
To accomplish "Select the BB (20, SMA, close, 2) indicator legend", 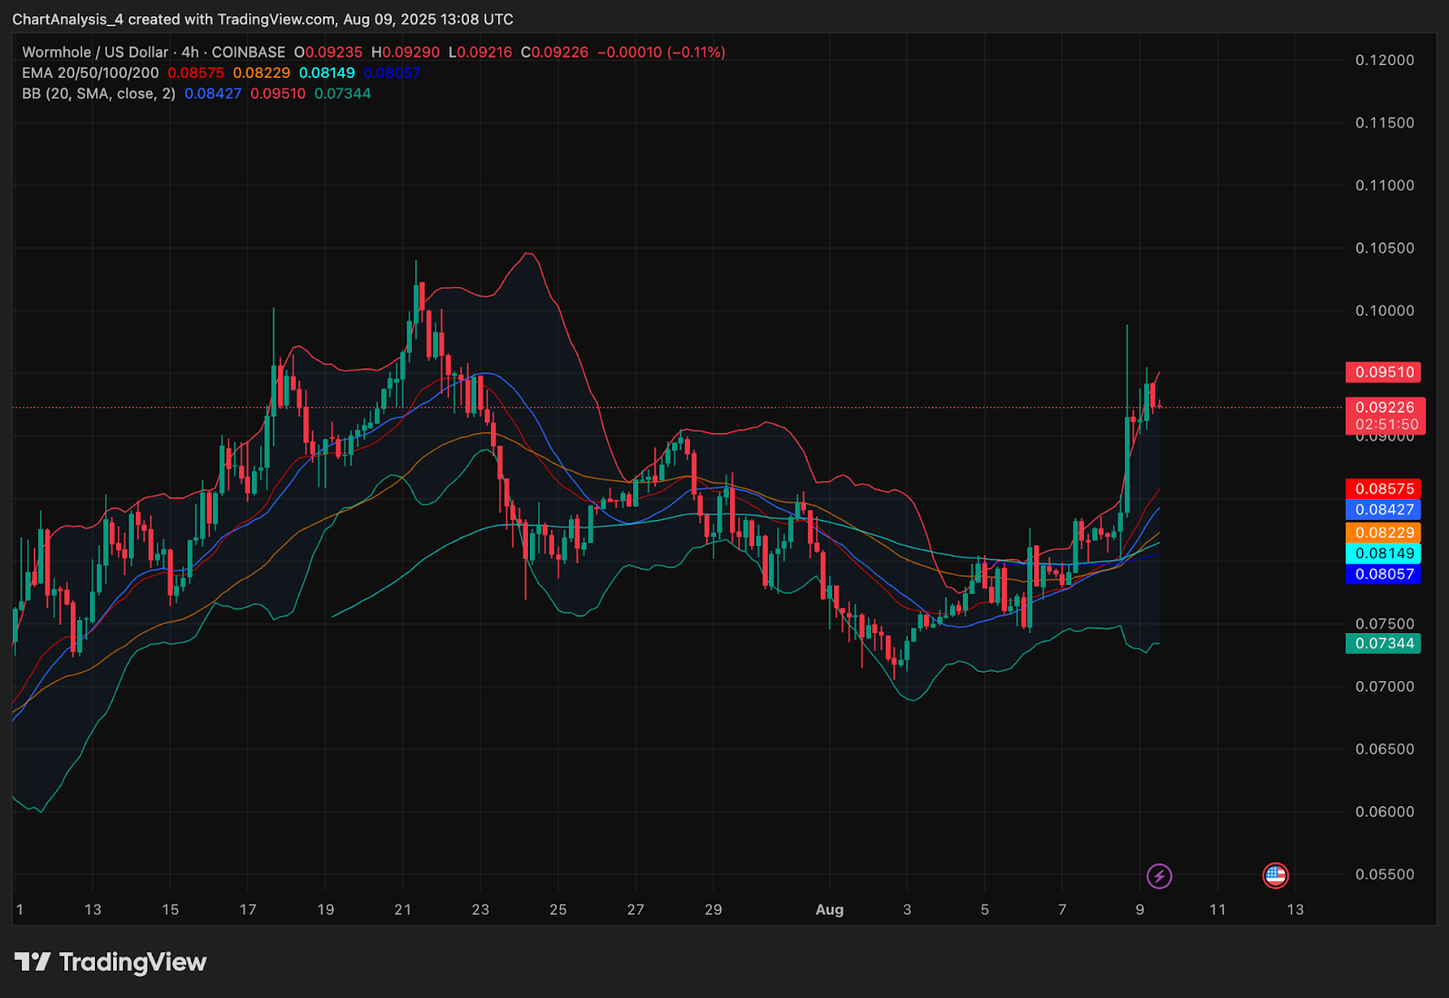I will click(x=99, y=94).
